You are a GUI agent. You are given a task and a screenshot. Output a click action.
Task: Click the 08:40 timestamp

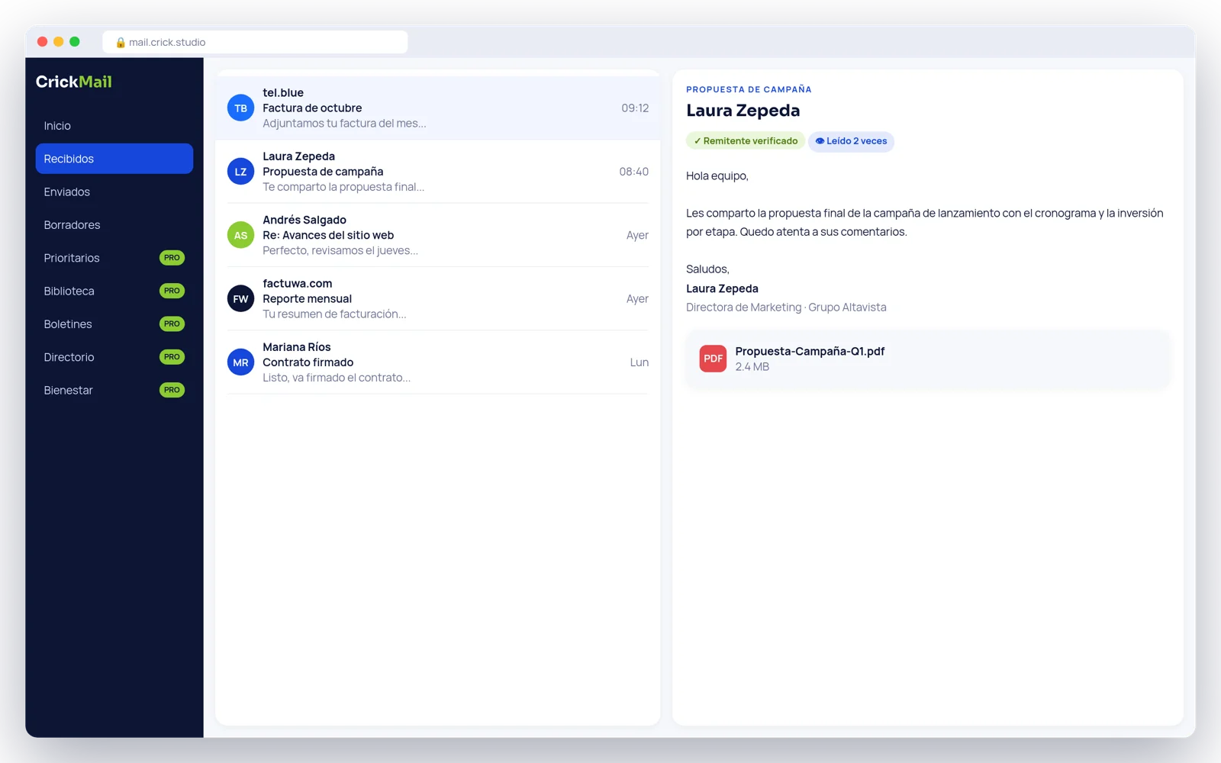pos(634,172)
